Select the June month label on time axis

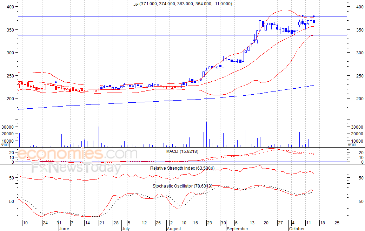point(64,229)
